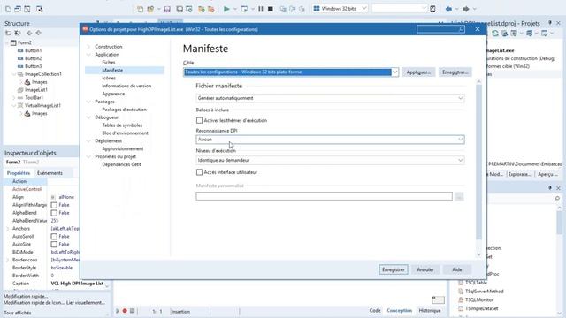Viewport: 566px width, 318px height.
Task: Click the Appliquer... button
Action: click(x=418, y=72)
